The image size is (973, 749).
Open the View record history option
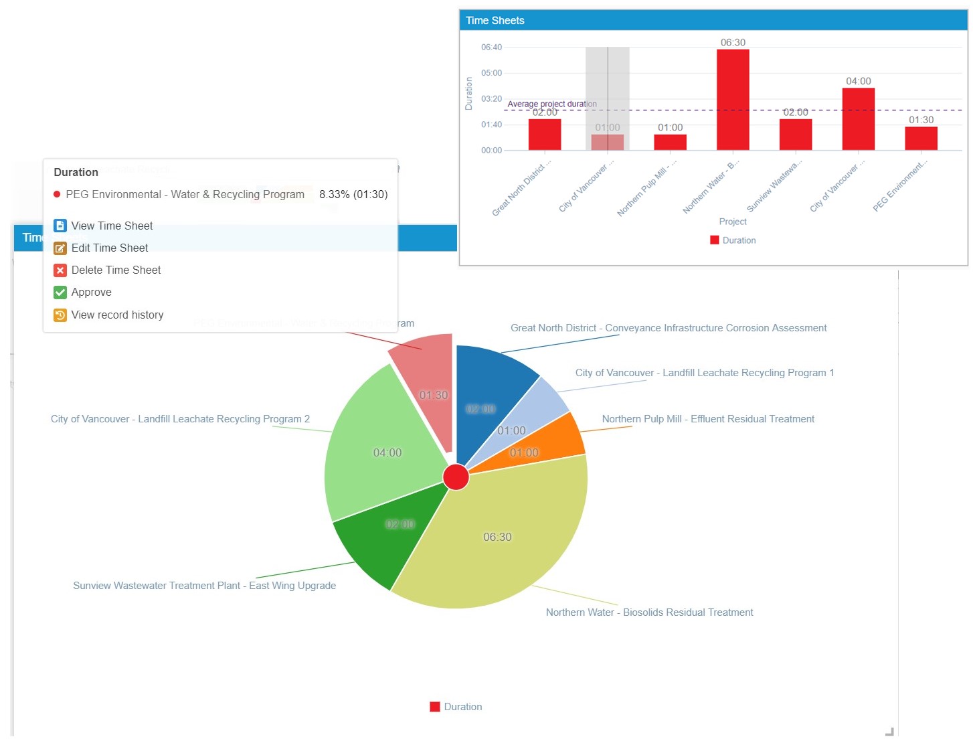(118, 315)
